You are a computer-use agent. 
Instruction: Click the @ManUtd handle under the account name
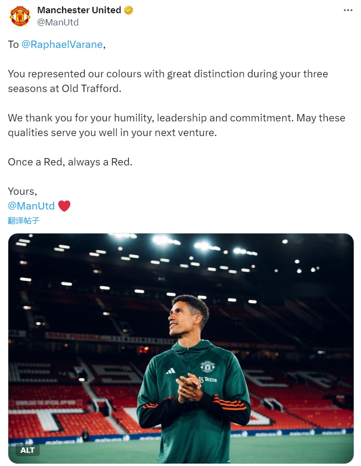tap(58, 23)
